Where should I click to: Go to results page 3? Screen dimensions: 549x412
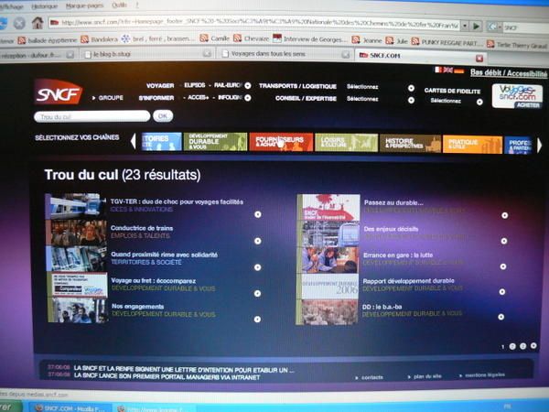(x=523, y=346)
